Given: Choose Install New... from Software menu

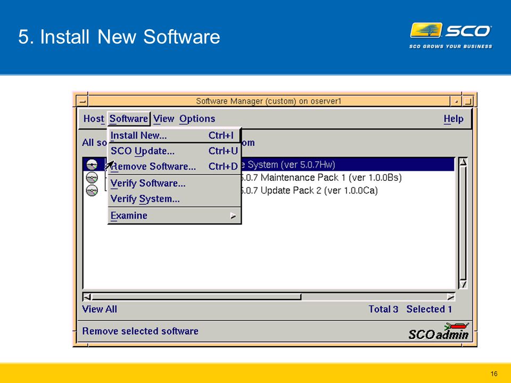Looking at the screenshot, I should tap(175, 135).
